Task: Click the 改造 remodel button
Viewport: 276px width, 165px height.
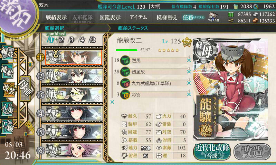Action: coord(252,152)
